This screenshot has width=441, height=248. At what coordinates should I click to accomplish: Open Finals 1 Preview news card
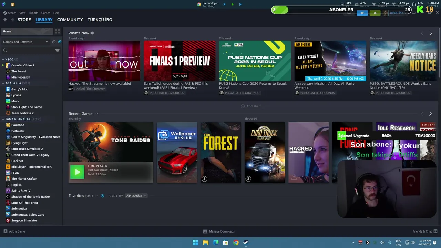[x=180, y=61]
